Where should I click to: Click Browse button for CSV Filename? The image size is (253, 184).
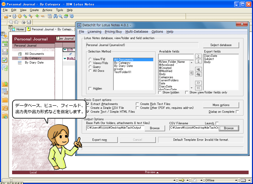click(229, 128)
